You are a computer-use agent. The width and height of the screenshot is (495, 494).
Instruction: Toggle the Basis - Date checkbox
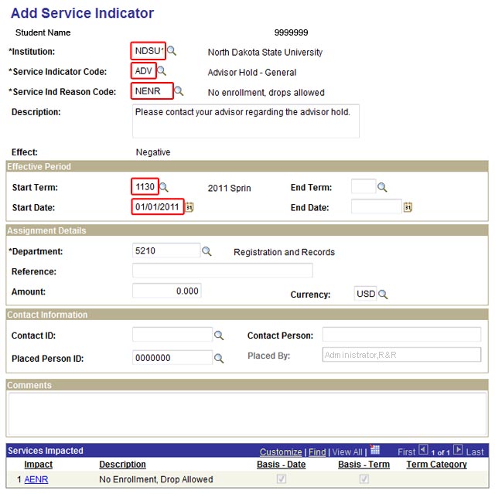282,479
